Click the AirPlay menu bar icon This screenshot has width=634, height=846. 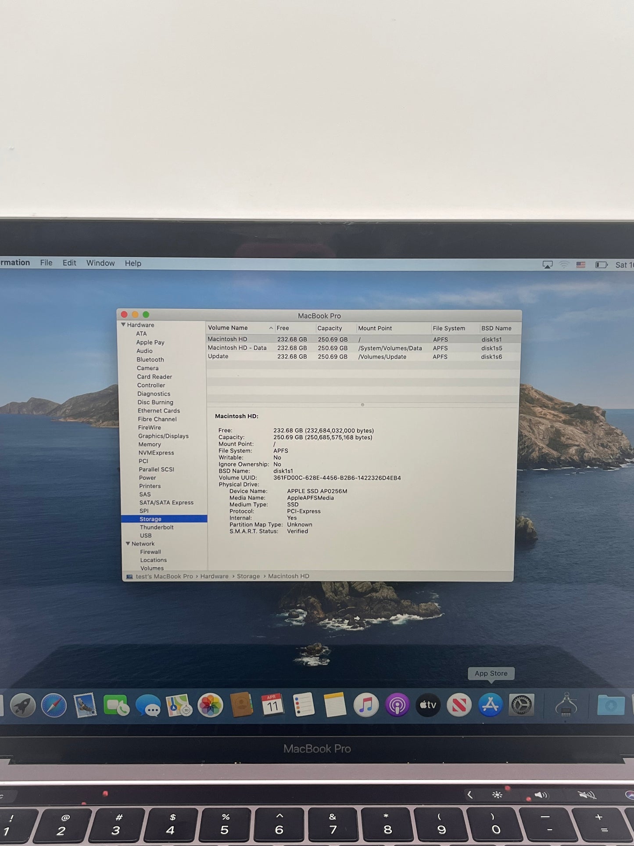[547, 265]
